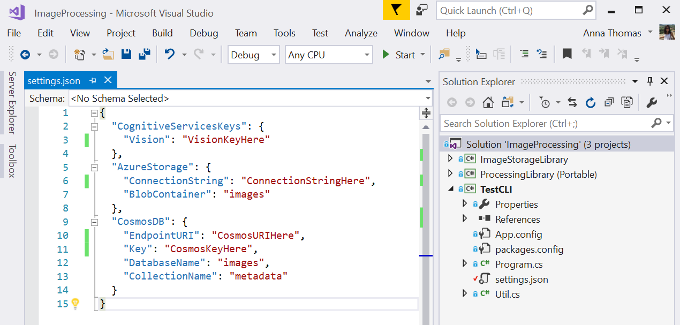Expand the References node
Screen dimensions: 680x325
(464, 219)
